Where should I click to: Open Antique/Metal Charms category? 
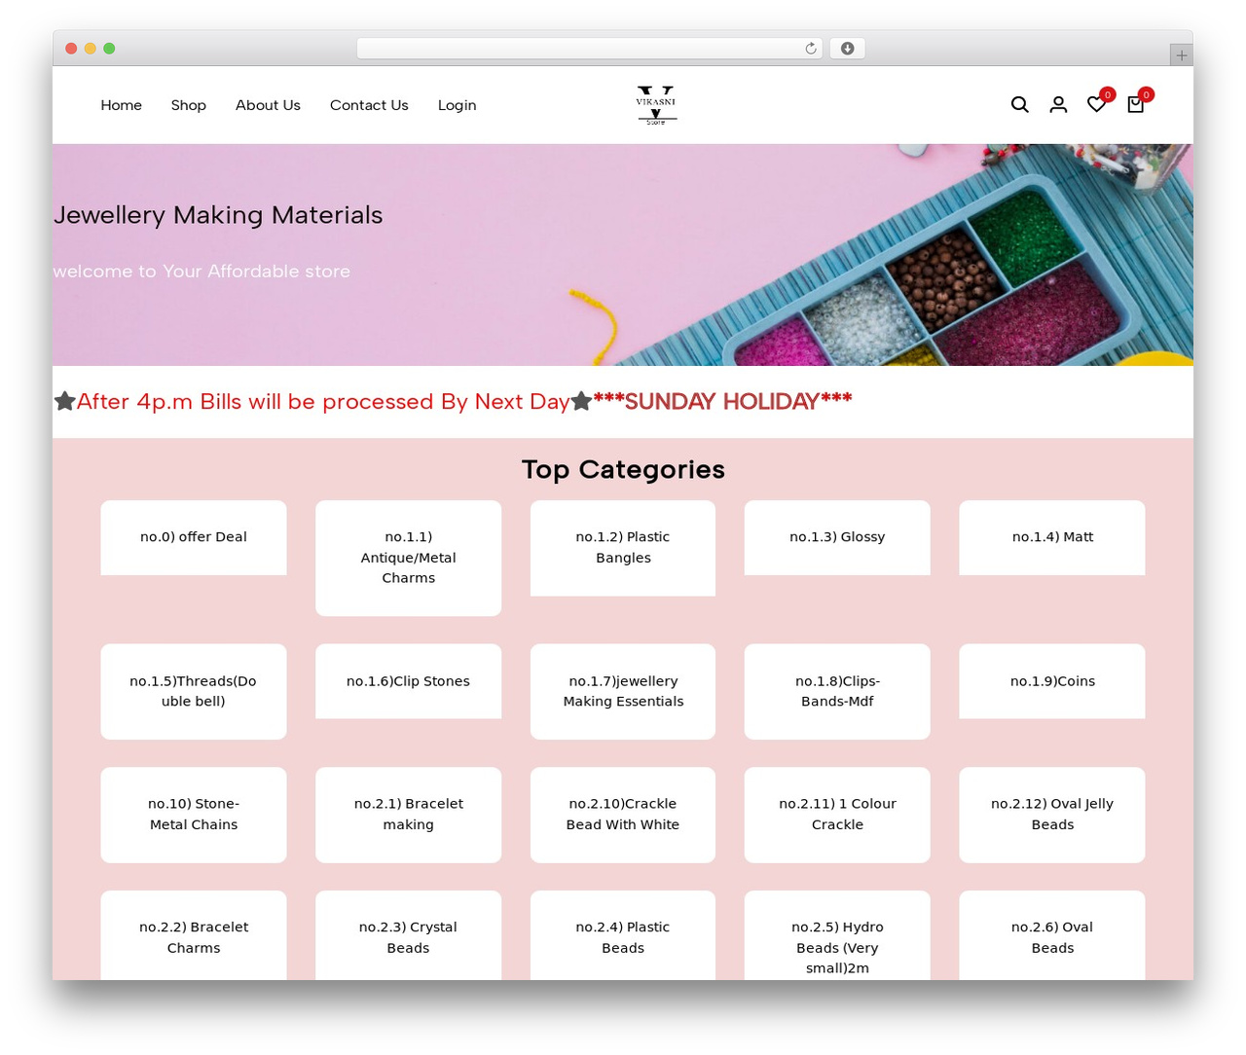[408, 558]
